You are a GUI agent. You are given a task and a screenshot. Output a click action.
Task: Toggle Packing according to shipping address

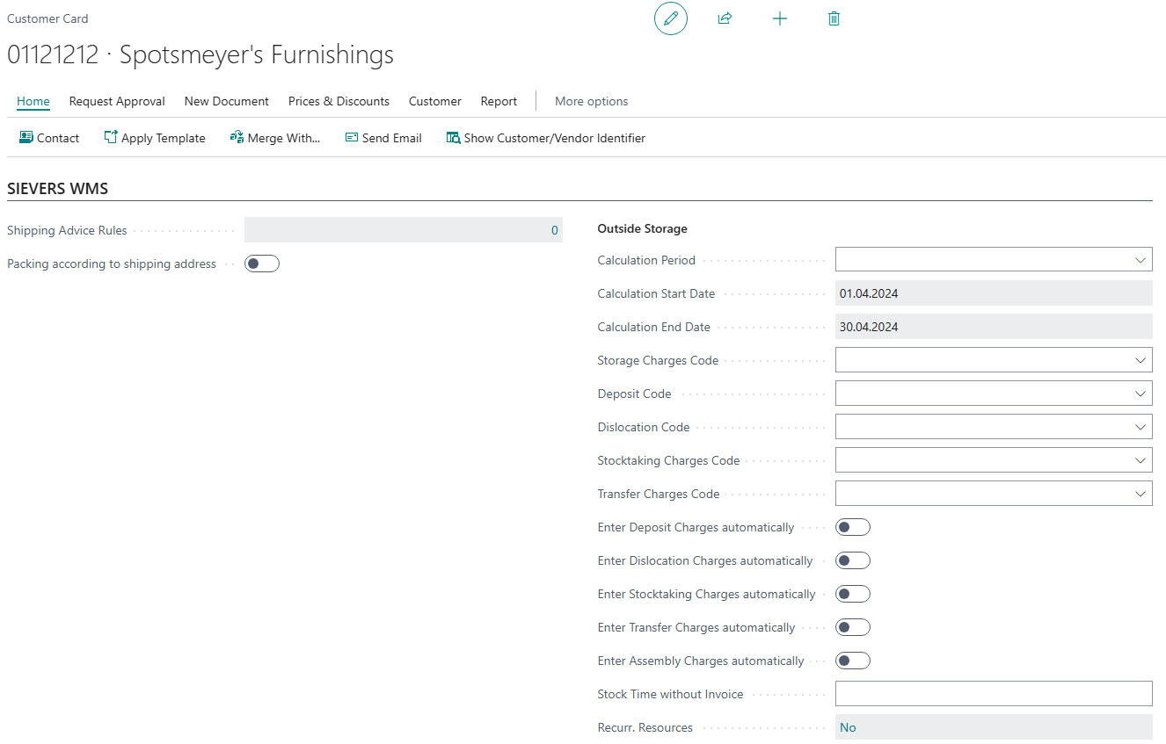pyautogui.click(x=262, y=264)
